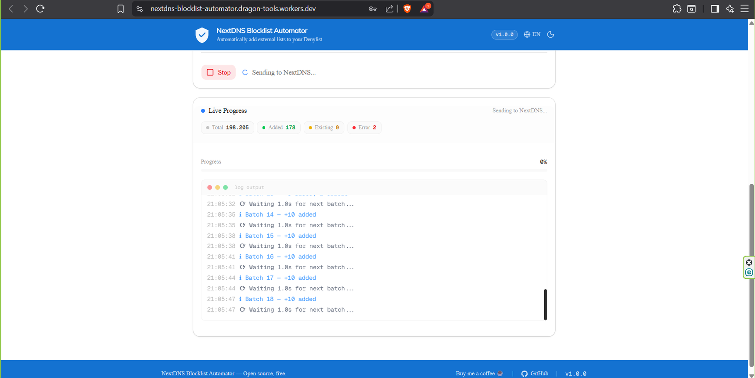The width and height of the screenshot is (755, 378).
Task: Select the Batch 17 +10 added log line
Action: pyautogui.click(x=262, y=278)
